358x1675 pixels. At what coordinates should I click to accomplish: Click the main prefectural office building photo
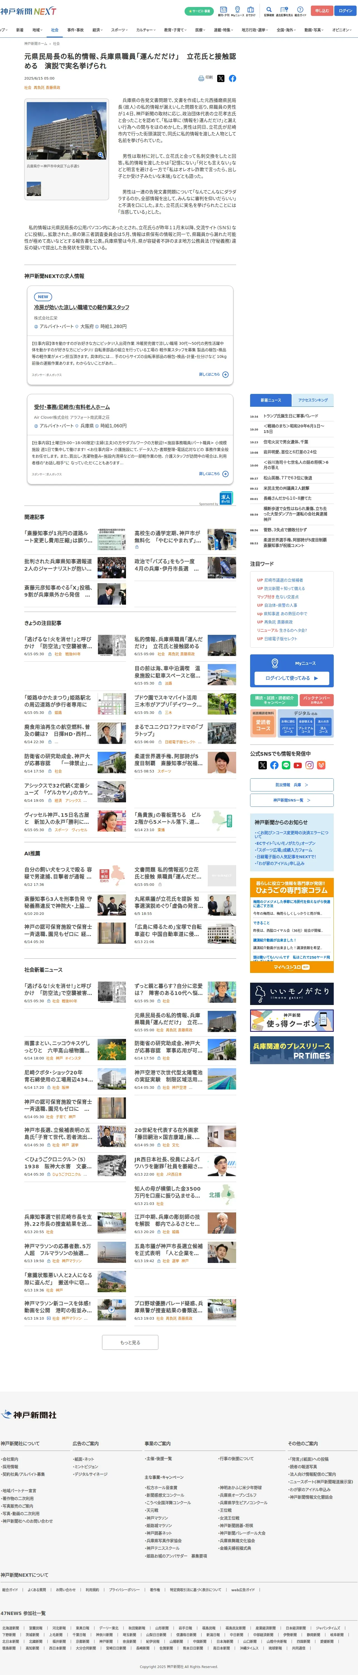pyautogui.click(x=66, y=131)
